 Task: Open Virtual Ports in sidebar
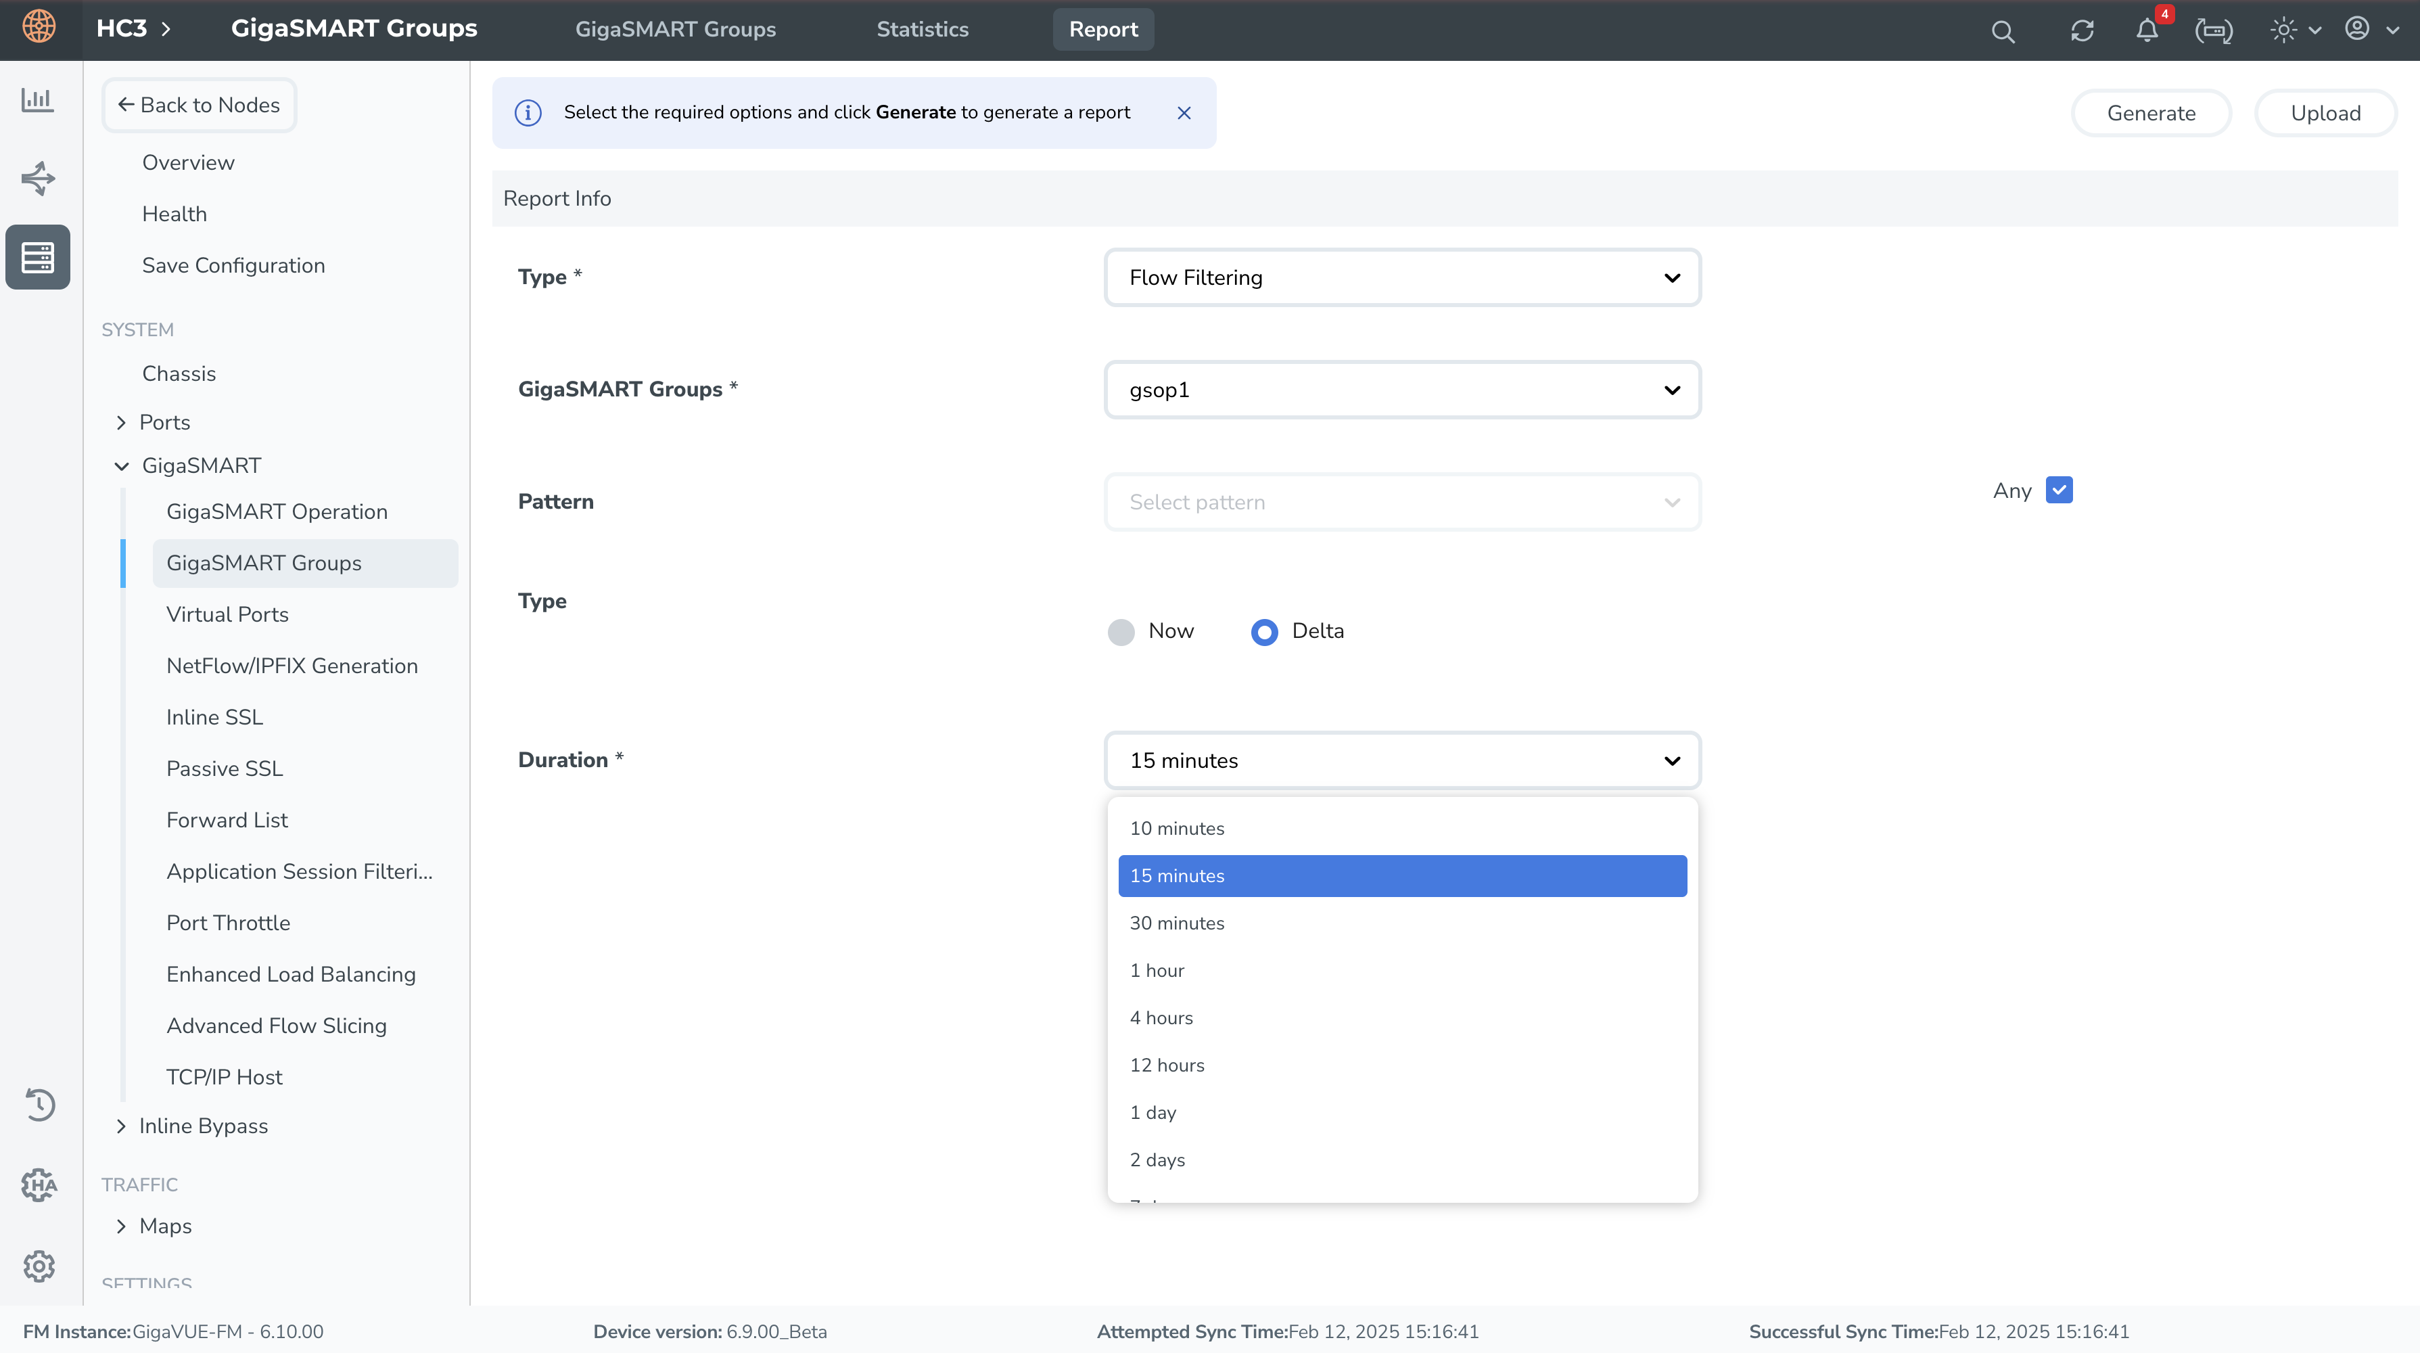coord(227,614)
